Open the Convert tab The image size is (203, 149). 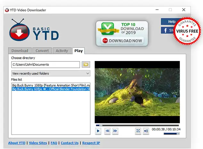tap(42, 51)
